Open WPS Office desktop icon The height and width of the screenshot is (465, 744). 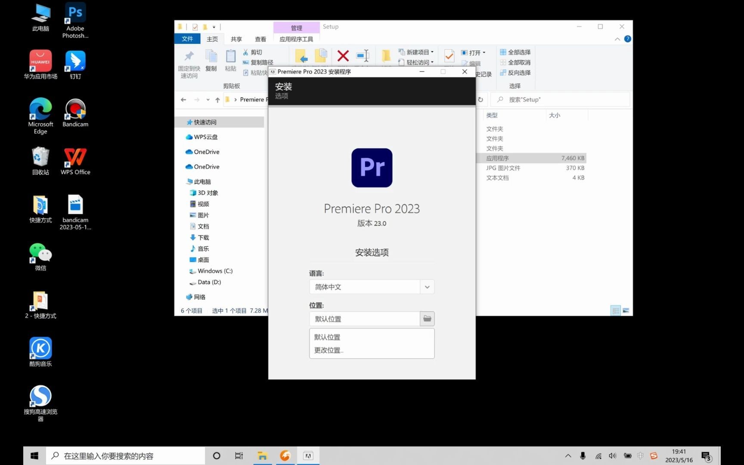tap(75, 161)
